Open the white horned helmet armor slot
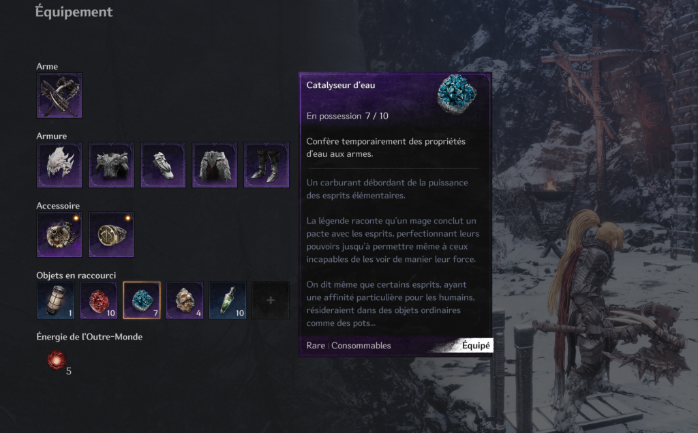 [59, 165]
